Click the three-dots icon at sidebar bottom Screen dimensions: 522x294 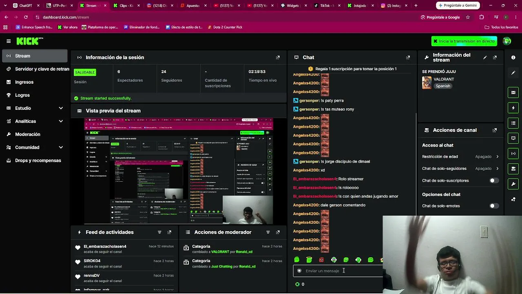(513, 200)
